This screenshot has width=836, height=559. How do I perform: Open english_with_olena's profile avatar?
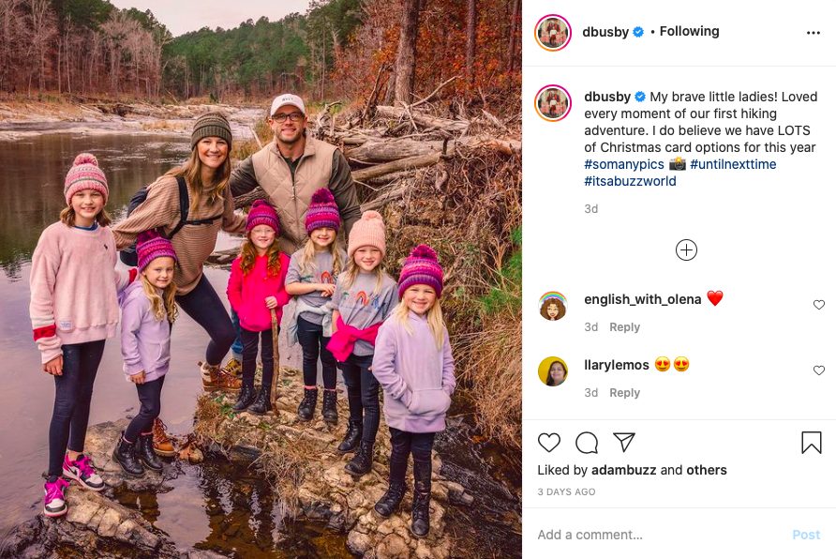pyautogui.click(x=553, y=306)
